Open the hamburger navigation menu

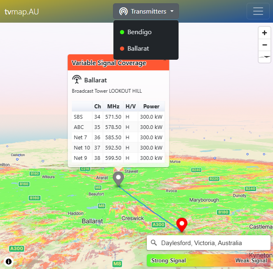click(258, 11)
